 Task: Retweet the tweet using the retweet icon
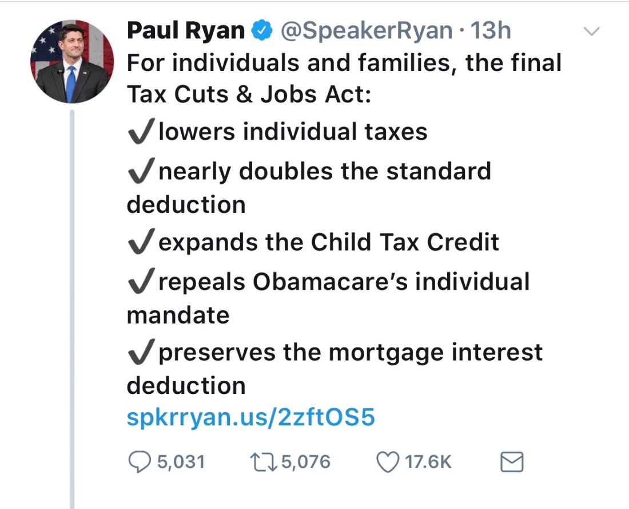[x=265, y=462]
